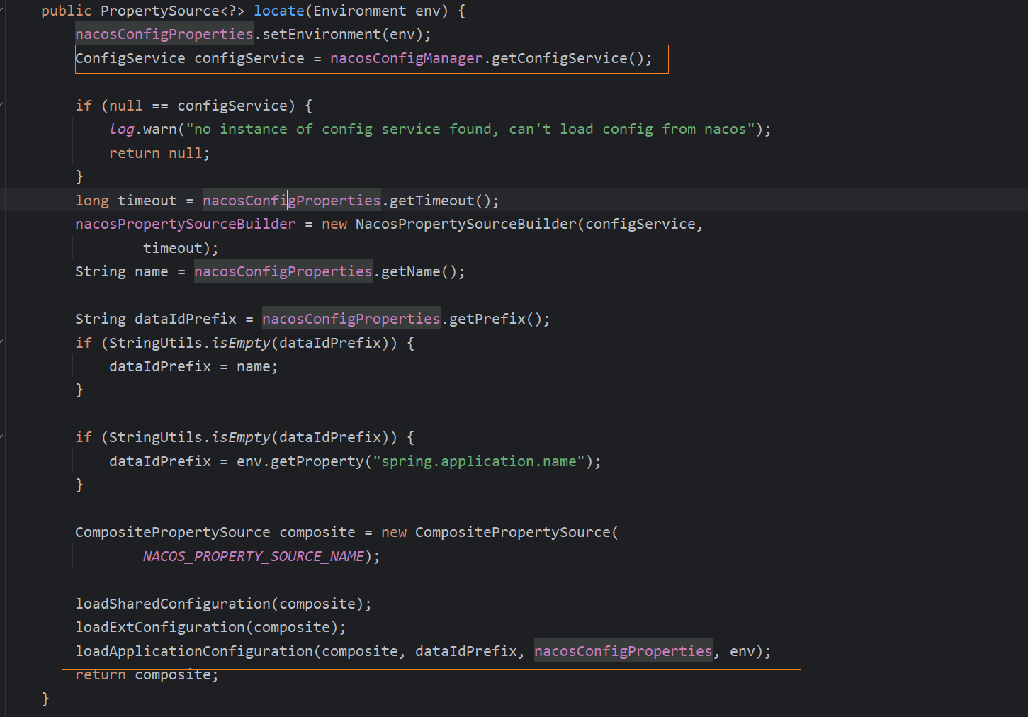Click nacosConfigManager in the configService assignment
The width and height of the screenshot is (1028, 717).
pos(407,58)
